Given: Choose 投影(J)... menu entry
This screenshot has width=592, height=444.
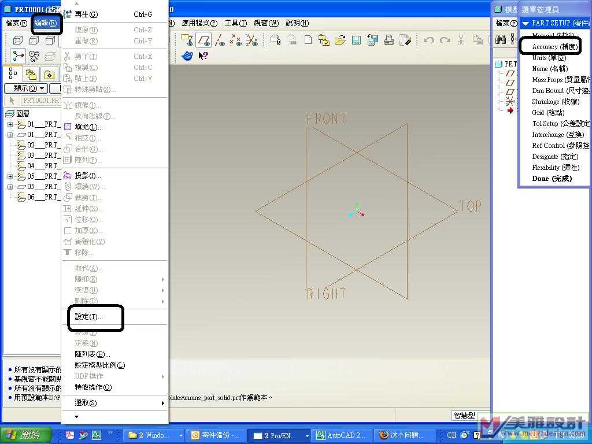Looking at the screenshot, I should click(x=115, y=176).
